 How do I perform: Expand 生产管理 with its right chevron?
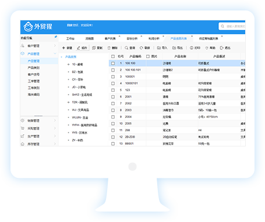pos(55,136)
